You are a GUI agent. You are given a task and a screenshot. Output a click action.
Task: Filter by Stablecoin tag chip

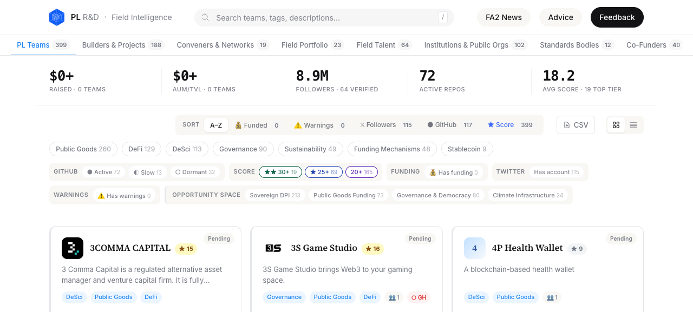467,149
